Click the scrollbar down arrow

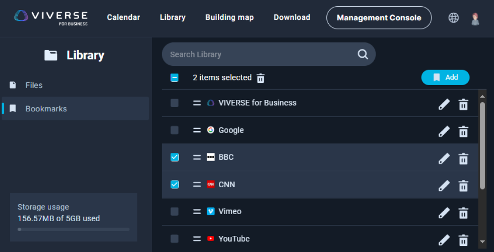(x=482, y=242)
